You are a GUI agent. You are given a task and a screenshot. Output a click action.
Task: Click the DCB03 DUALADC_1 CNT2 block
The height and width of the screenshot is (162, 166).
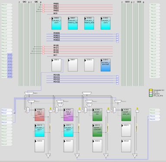click(105, 23)
